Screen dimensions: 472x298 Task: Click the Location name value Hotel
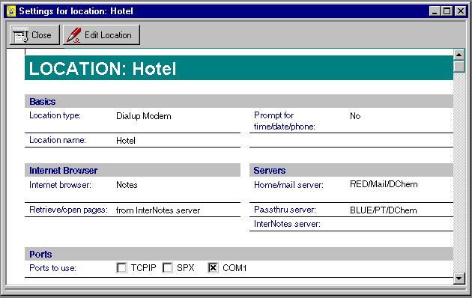126,141
